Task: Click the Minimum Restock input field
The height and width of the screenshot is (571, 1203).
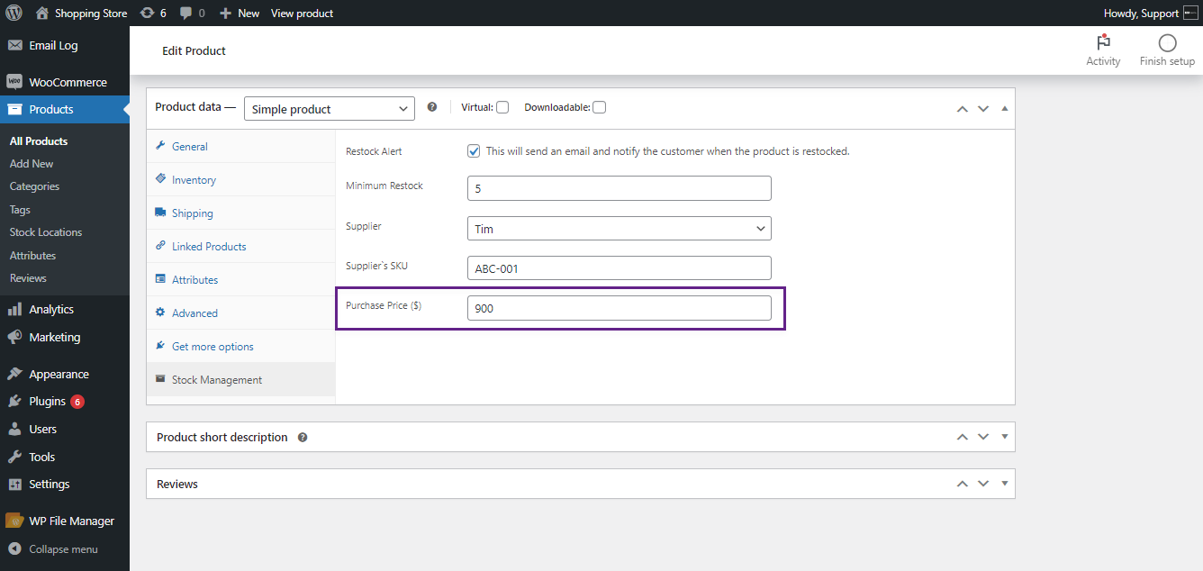Action: [620, 188]
